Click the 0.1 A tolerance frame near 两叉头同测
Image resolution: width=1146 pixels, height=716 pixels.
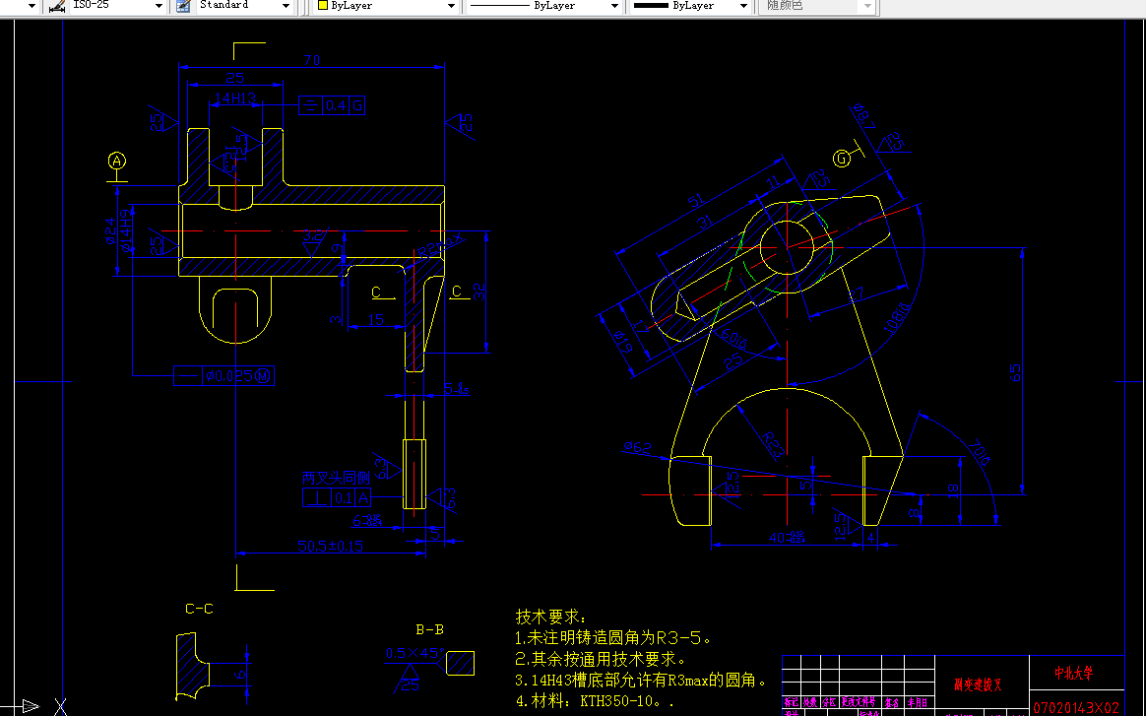click(338, 497)
